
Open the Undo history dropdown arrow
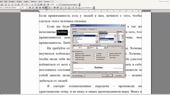(x=24, y=5)
